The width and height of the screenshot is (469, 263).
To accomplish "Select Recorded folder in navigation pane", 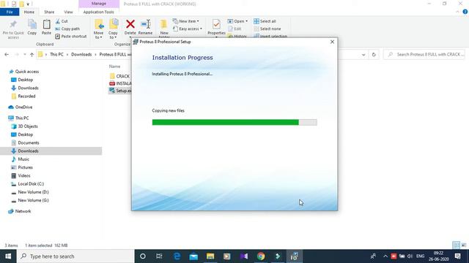I will [26, 96].
